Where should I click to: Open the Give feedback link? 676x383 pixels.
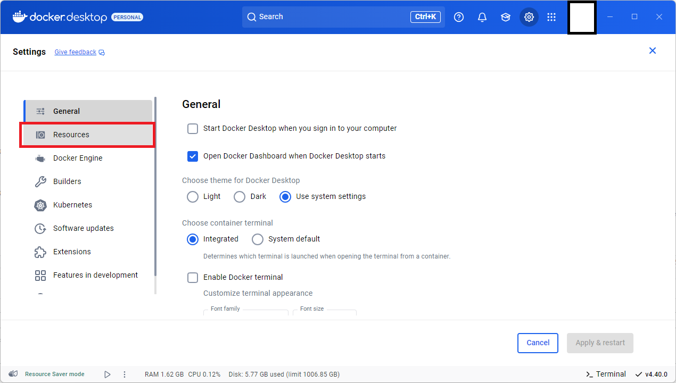76,52
